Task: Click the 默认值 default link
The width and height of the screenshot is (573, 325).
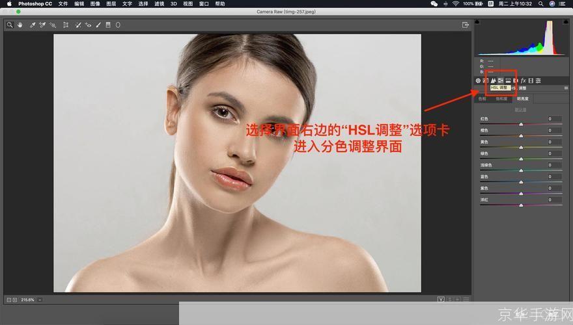Action: click(x=520, y=109)
